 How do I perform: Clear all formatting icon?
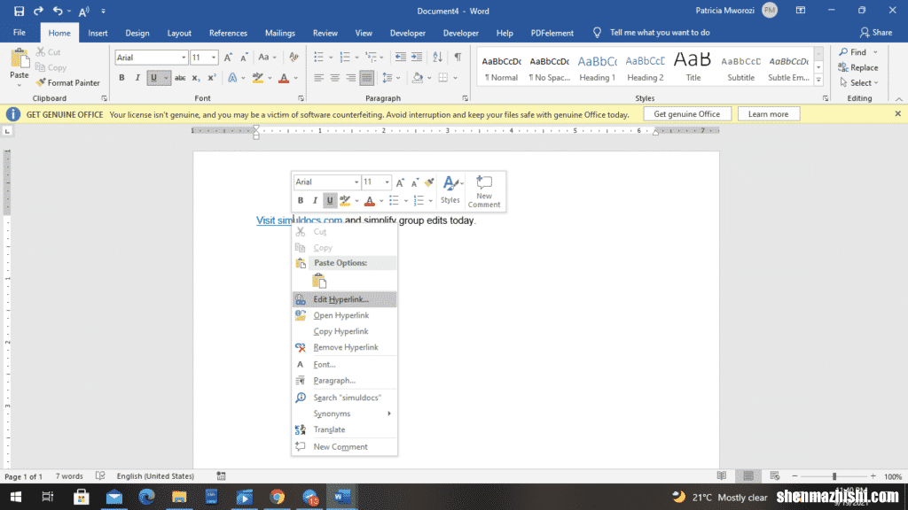[x=294, y=58]
